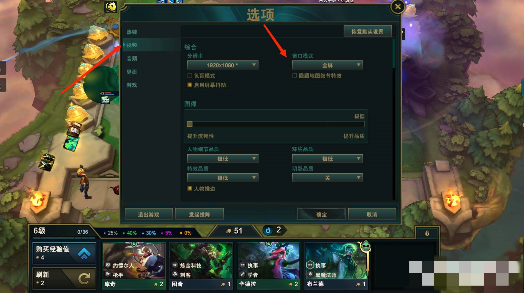Toggle the 隐藏地图细节特效 checkbox
This screenshot has width=524, height=293.
point(294,76)
